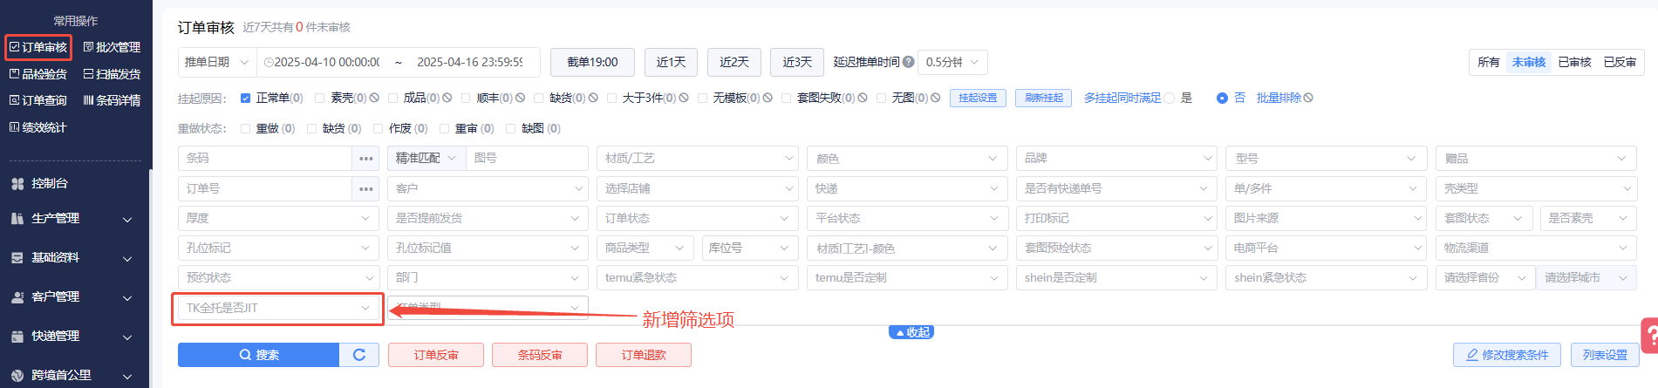
Task: Switch to 已审核 status tab
Action: coord(1575,62)
